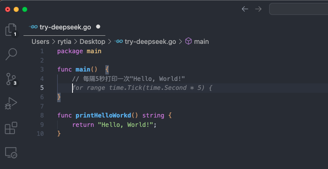This screenshot has width=328, height=169.
Task: Click the command center search box
Action: tap(299, 9)
